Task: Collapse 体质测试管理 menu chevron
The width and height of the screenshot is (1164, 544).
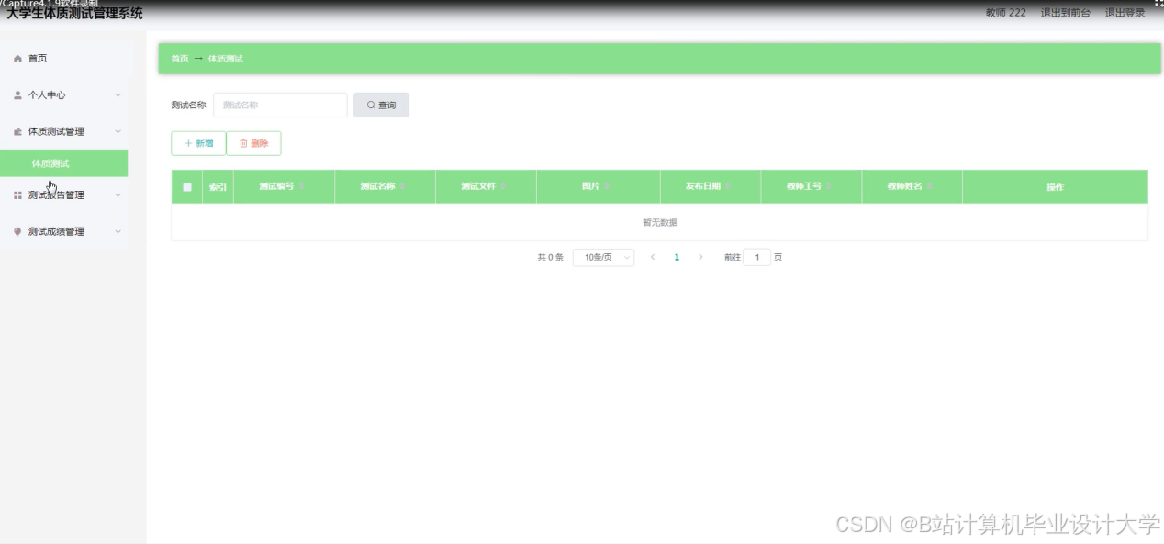Action: 118,132
